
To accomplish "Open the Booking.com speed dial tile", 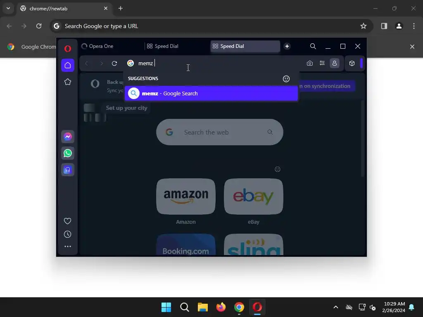I will point(186,244).
